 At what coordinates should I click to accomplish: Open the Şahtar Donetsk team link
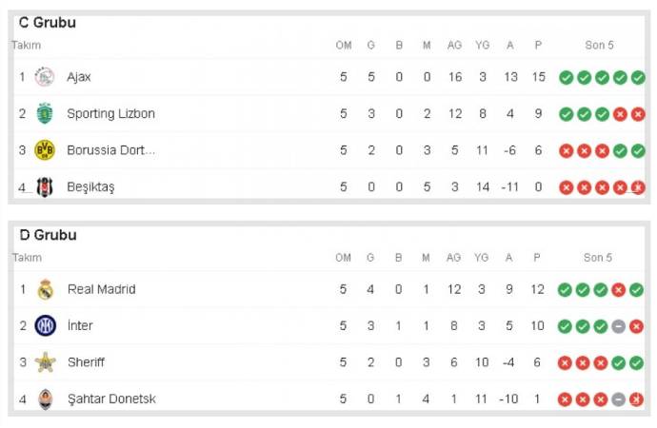tap(111, 399)
